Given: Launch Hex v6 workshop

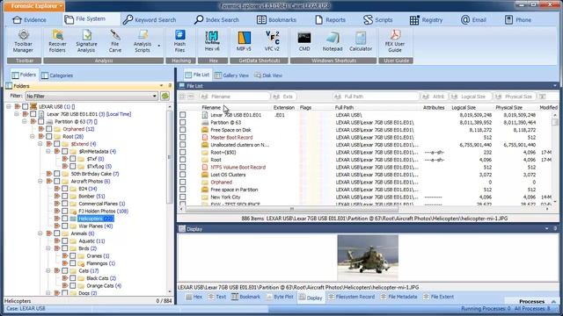Looking at the screenshot, I should click(212, 41).
